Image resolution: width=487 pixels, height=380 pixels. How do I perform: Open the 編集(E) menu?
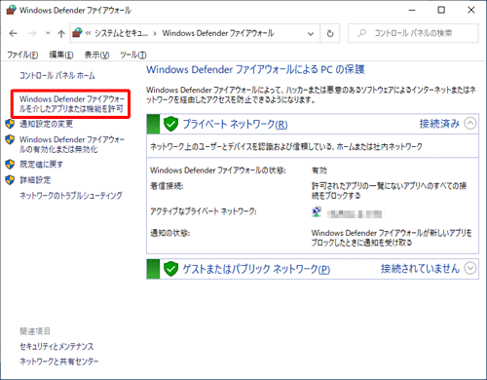click(x=61, y=55)
